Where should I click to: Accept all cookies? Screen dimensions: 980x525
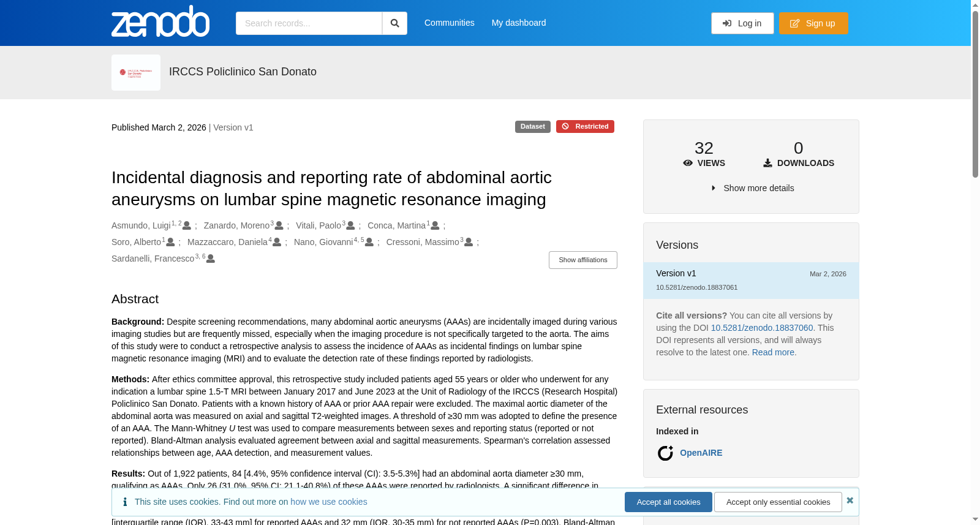pyautogui.click(x=668, y=502)
